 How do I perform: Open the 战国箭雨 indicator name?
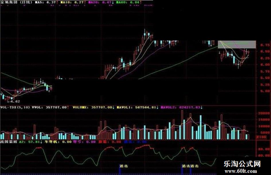click(9, 142)
